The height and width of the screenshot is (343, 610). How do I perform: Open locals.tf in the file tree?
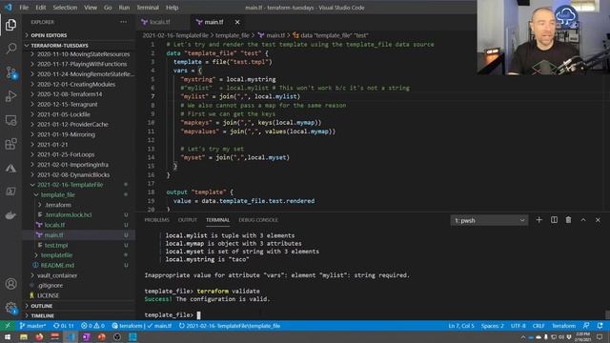pos(54,225)
